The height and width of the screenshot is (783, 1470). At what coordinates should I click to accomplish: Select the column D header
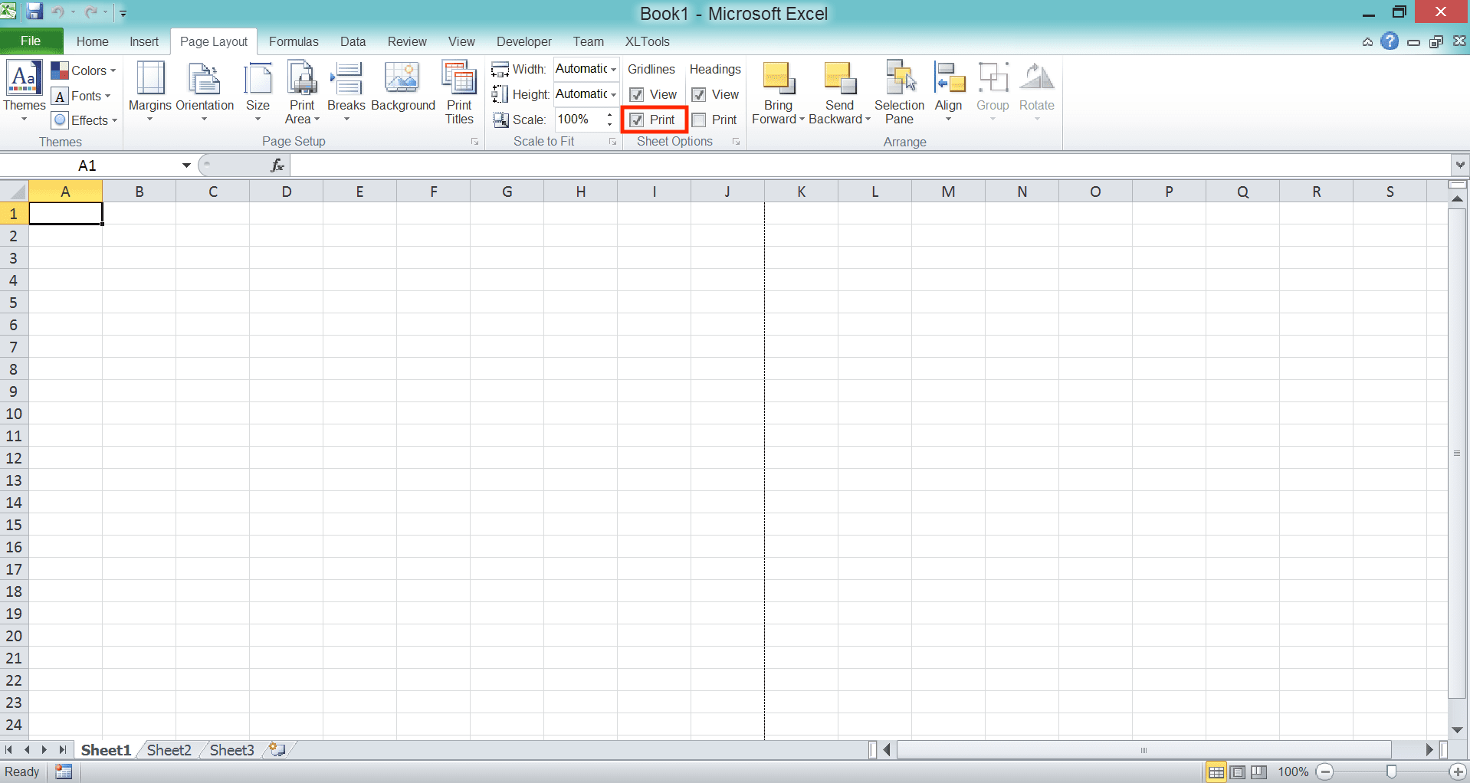point(287,192)
